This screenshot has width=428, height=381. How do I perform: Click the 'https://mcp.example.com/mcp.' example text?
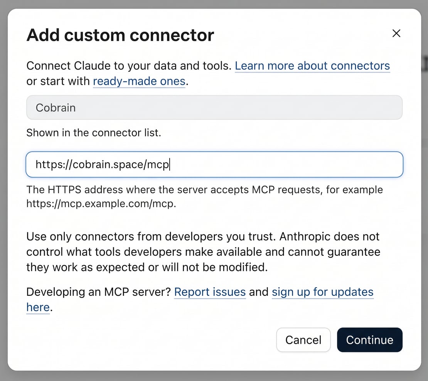[101, 204]
